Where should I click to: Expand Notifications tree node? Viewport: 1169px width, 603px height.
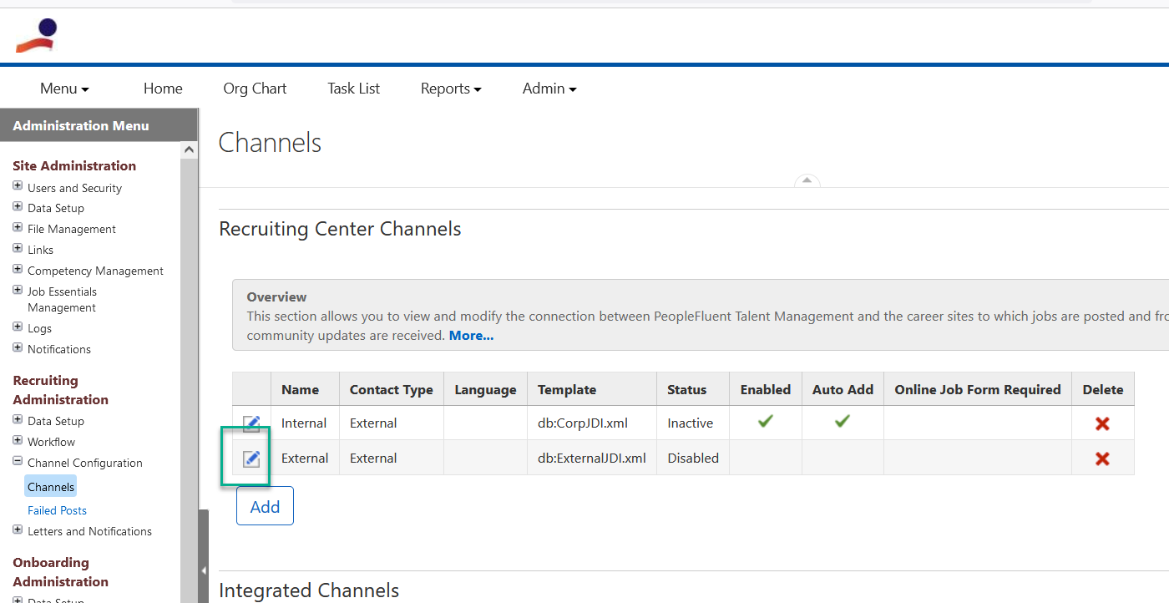[18, 347]
